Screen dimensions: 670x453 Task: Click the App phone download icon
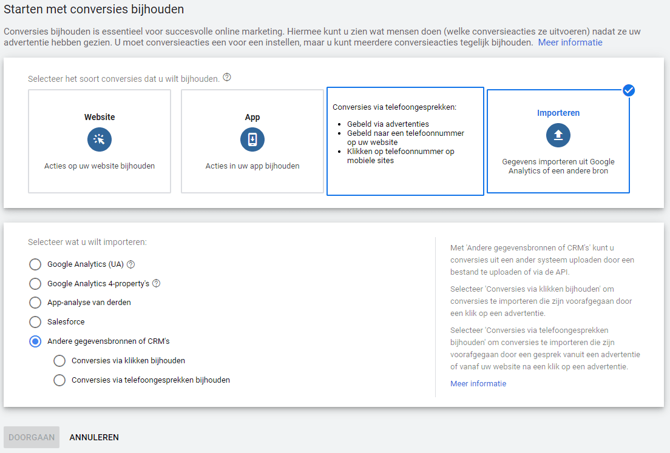point(252,139)
